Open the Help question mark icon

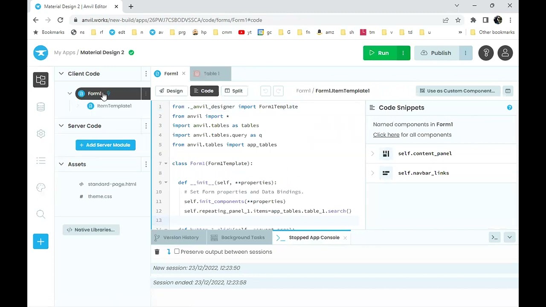[x=486, y=53]
